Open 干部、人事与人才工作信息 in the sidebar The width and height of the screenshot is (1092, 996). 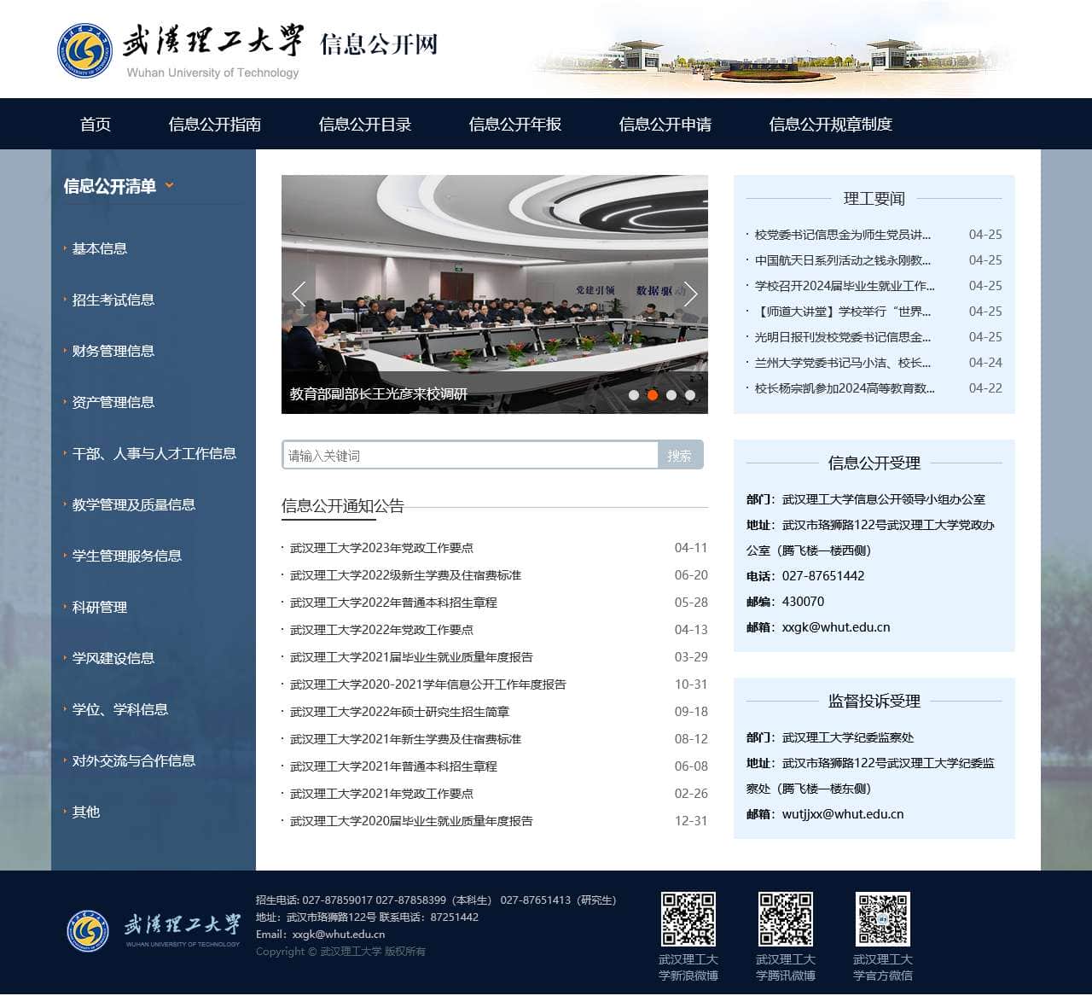154,453
